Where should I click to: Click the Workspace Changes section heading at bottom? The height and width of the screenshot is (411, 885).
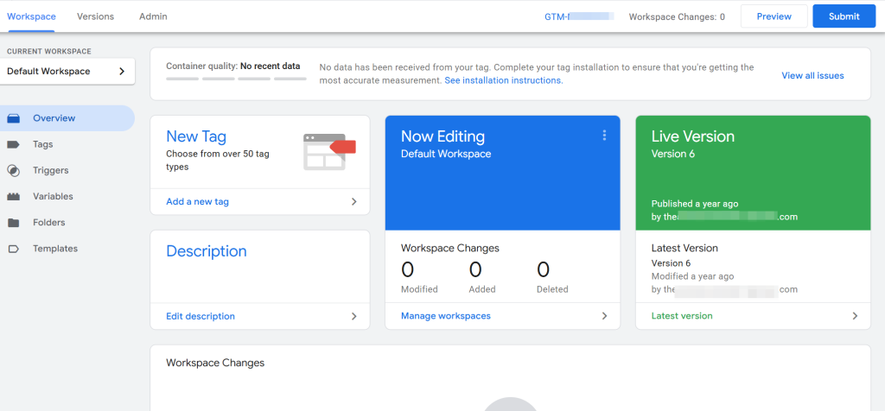(x=215, y=363)
